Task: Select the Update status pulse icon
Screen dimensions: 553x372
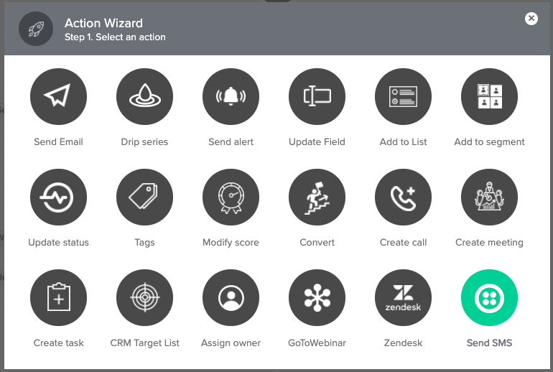Action: pyautogui.click(x=59, y=197)
